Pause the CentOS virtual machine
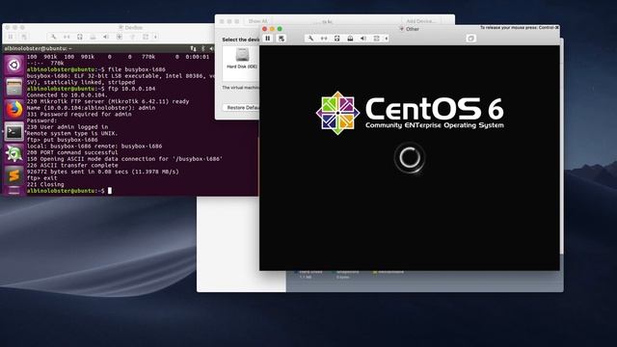This screenshot has height=347, width=617. pyautogui.click(x=268, y=39)
